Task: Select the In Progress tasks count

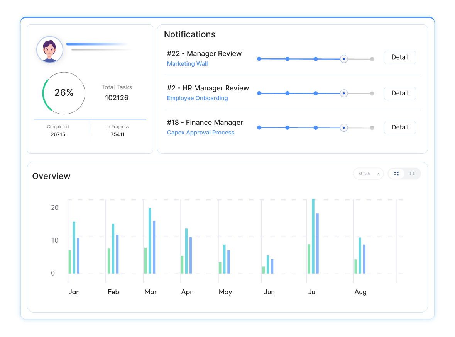Action: coord(118,134)
